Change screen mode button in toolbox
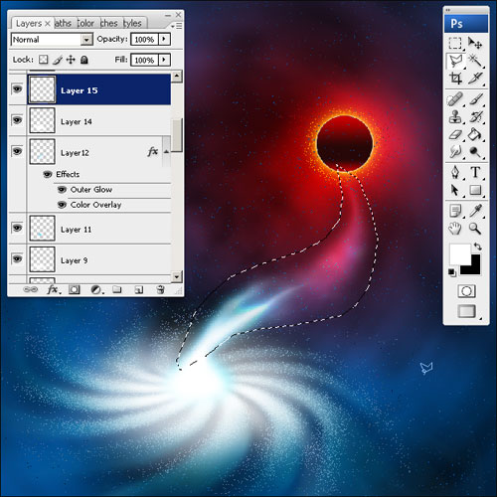The image size is (497, 497). (x=466, y=311)
